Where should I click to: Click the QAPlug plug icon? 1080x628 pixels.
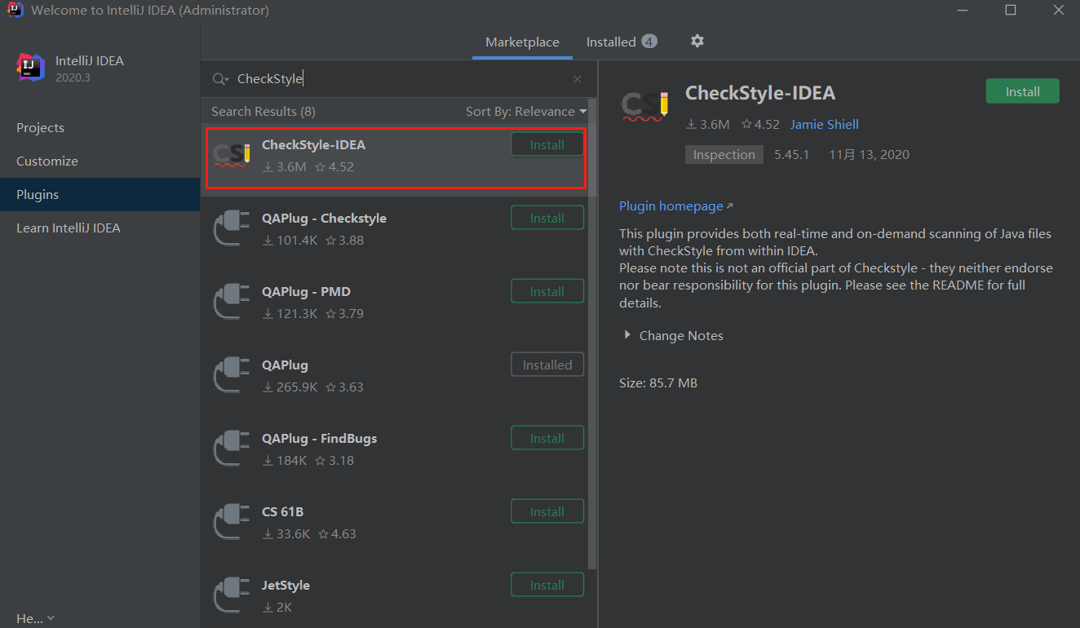(232, 375)
